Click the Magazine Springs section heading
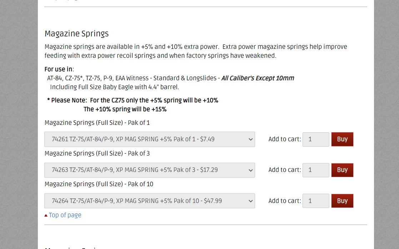The image size is (399, 249). [x=76, y=34]
